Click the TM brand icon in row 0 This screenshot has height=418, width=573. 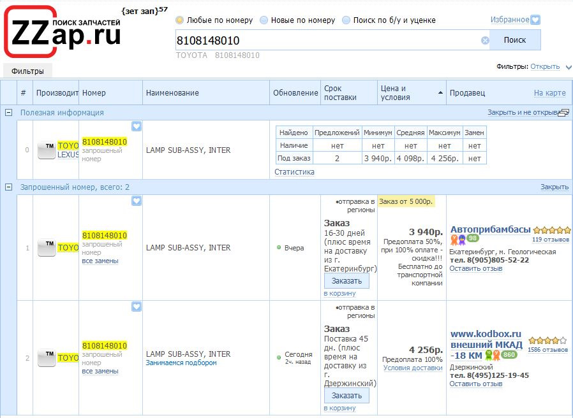coord(47,150)
